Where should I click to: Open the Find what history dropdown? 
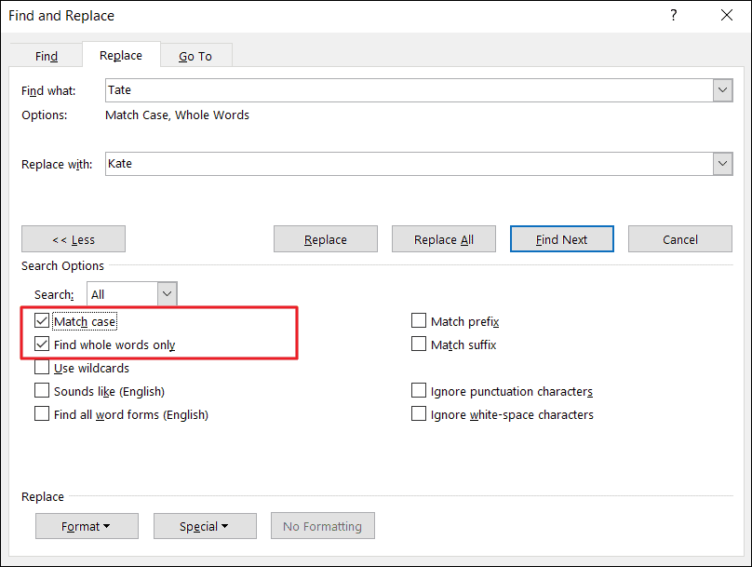723,89
